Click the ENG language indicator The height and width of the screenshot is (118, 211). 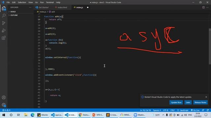[x=190, y=115]
